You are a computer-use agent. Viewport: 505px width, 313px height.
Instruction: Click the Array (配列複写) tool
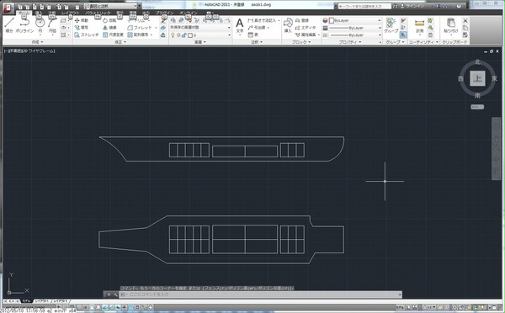[138, 34]
